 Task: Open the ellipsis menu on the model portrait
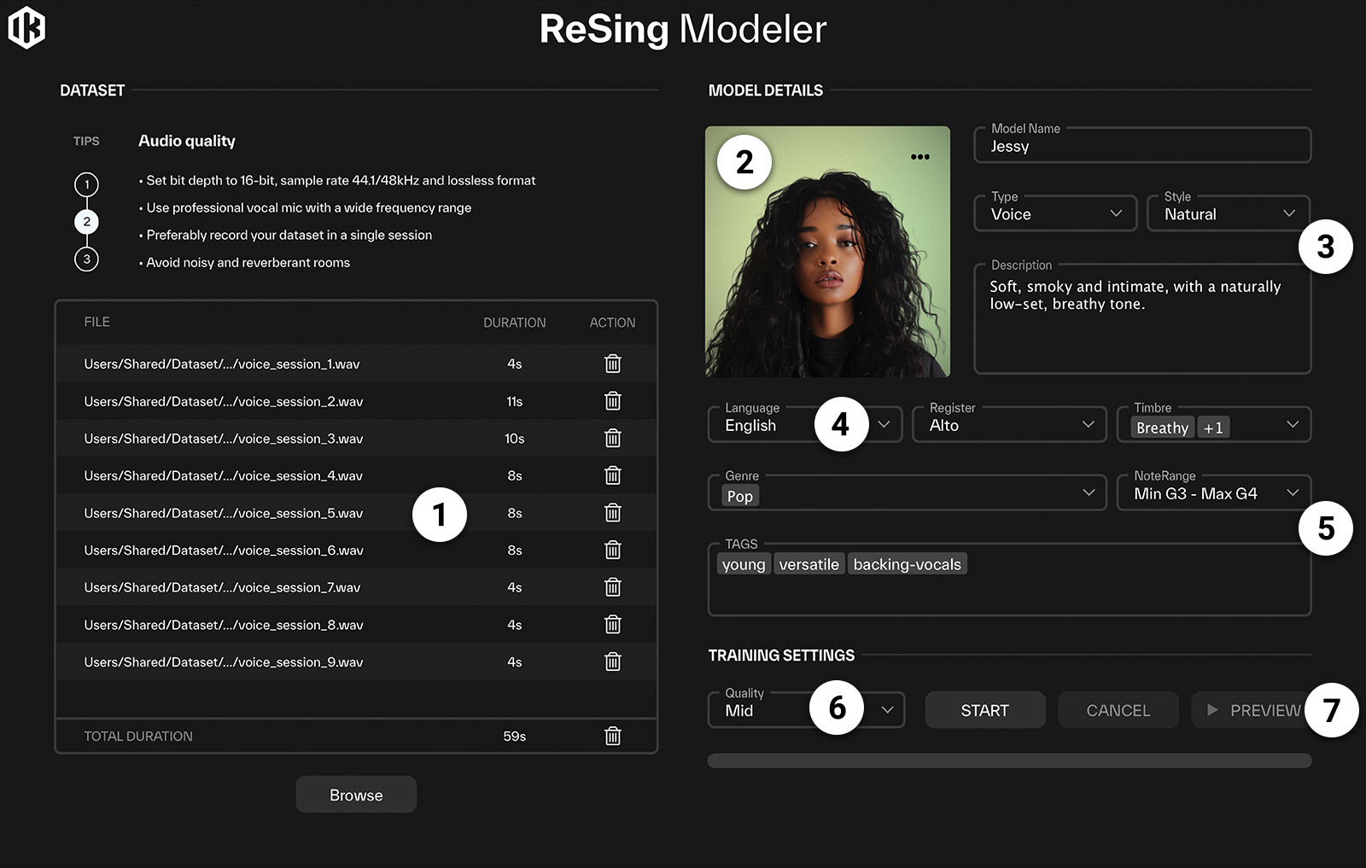921,156
